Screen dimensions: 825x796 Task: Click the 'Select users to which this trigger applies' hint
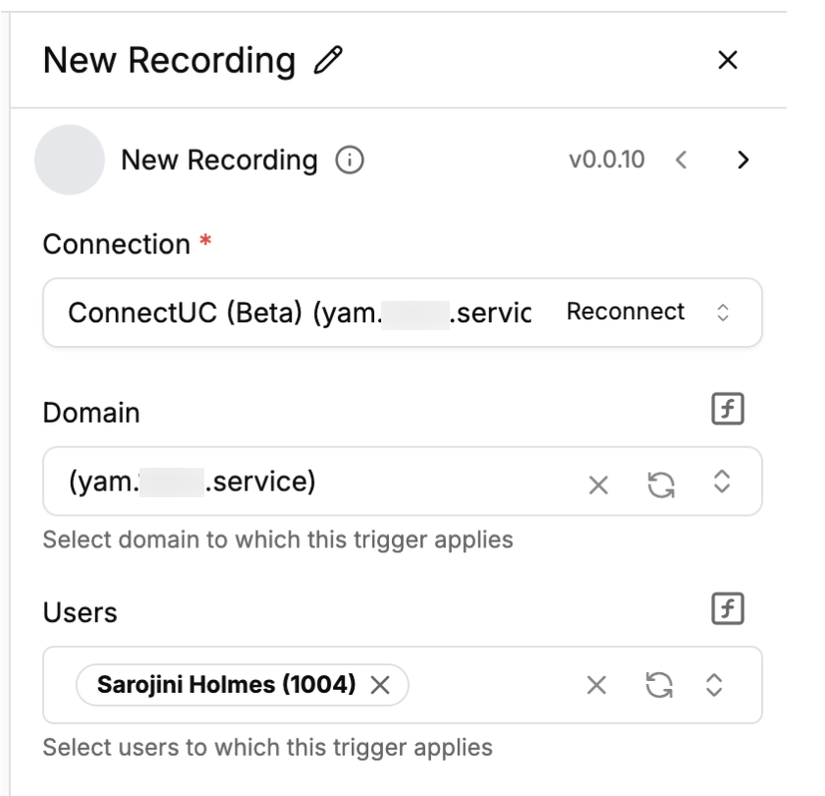(x=268, y=747)
